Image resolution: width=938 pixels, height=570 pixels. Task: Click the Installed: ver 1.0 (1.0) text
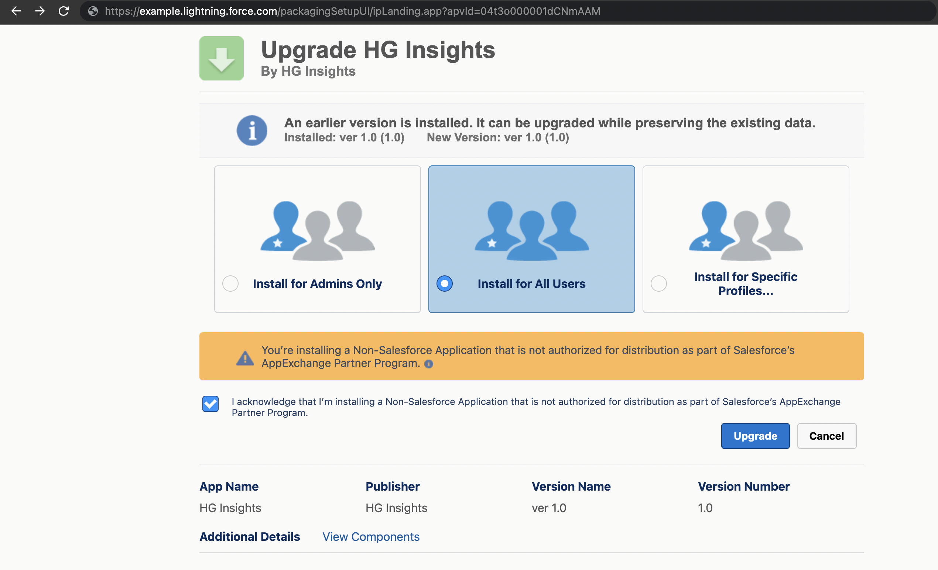[x=344, y=137]
